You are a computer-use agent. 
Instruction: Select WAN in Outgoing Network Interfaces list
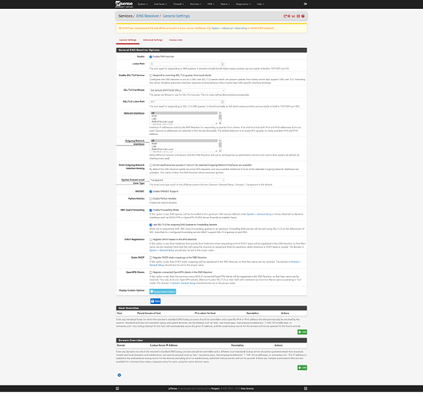click(x=184, y=144)
